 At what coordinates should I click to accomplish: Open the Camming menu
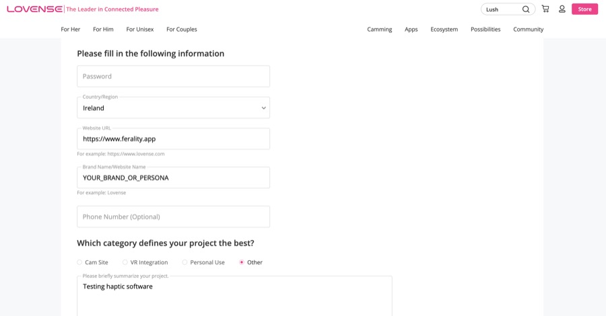(x=380, y=30)
